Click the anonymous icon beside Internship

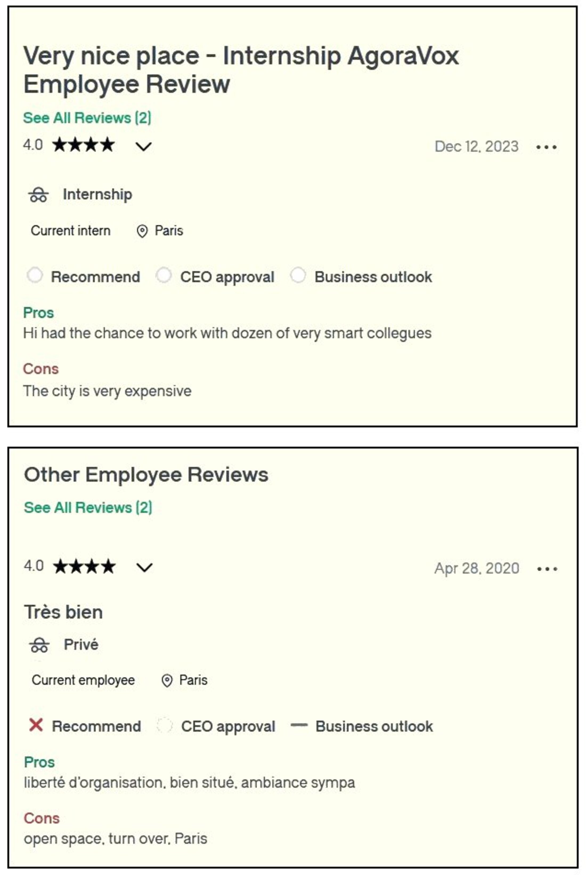(x=38, y=195)
